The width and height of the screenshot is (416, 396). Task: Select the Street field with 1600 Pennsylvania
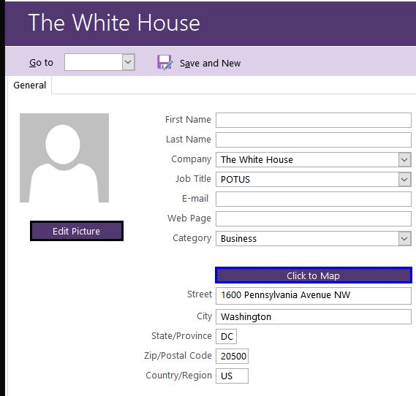314,296
